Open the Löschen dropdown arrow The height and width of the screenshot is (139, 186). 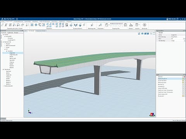(139, 25)
